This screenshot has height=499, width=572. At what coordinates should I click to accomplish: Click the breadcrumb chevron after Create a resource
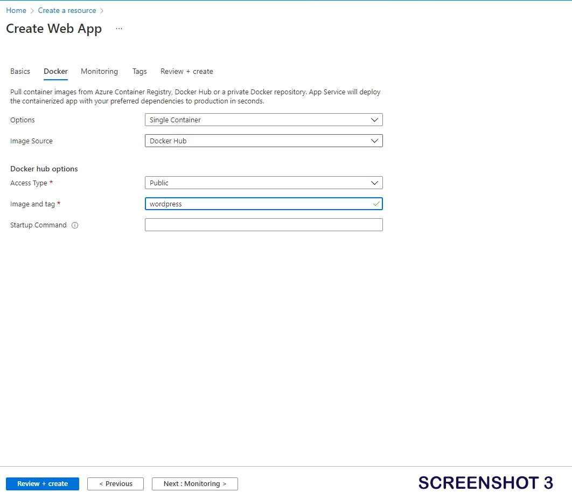102,11
